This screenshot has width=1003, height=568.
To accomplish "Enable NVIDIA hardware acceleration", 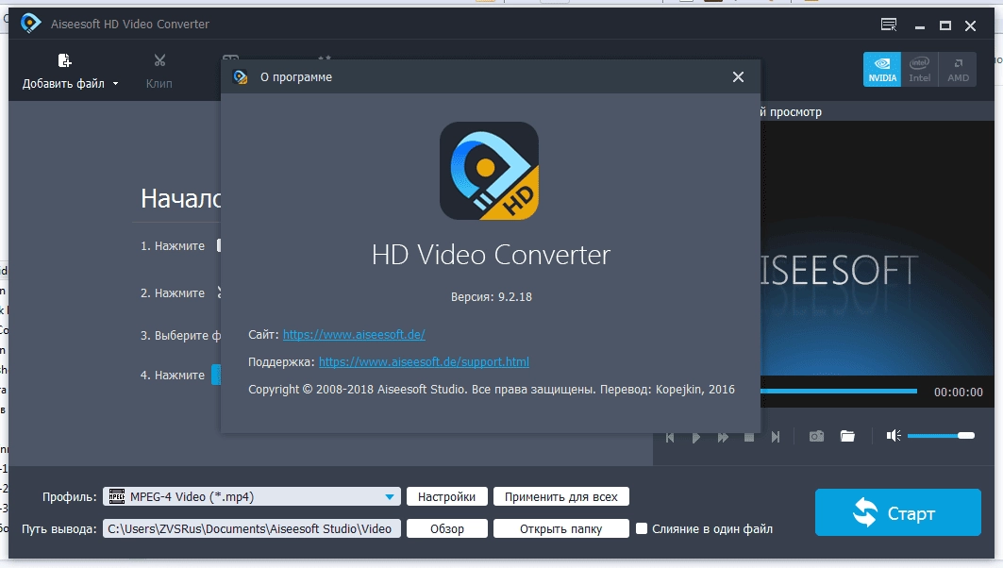I will click(x=882, y=69).
